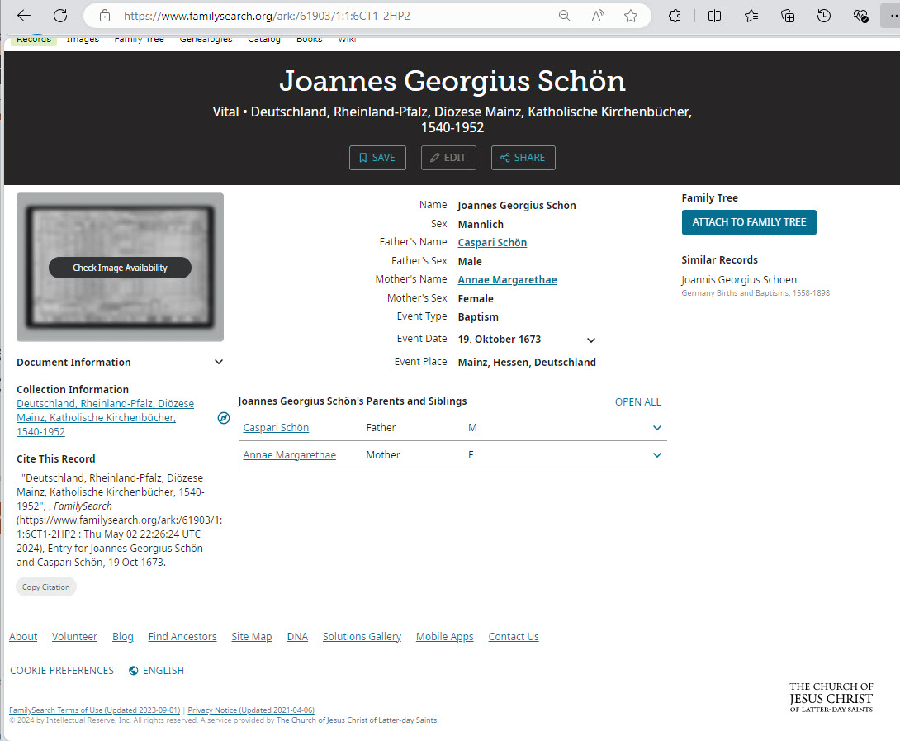Click Open All for parents and siblings
The width and height of the screenshot is (900, 741).
(637, 402)
